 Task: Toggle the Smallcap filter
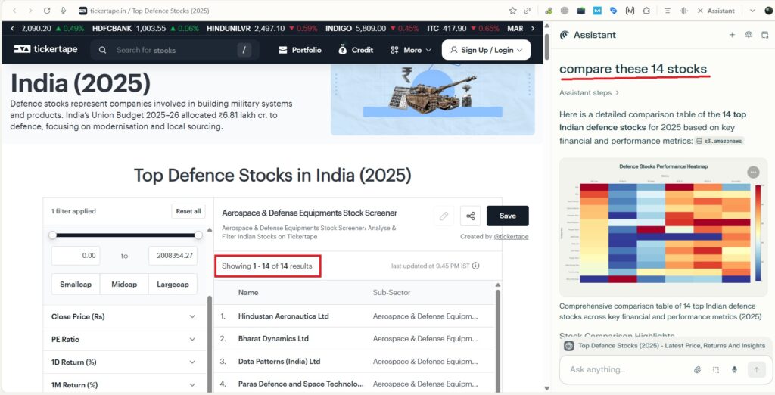tap(76, 284)
